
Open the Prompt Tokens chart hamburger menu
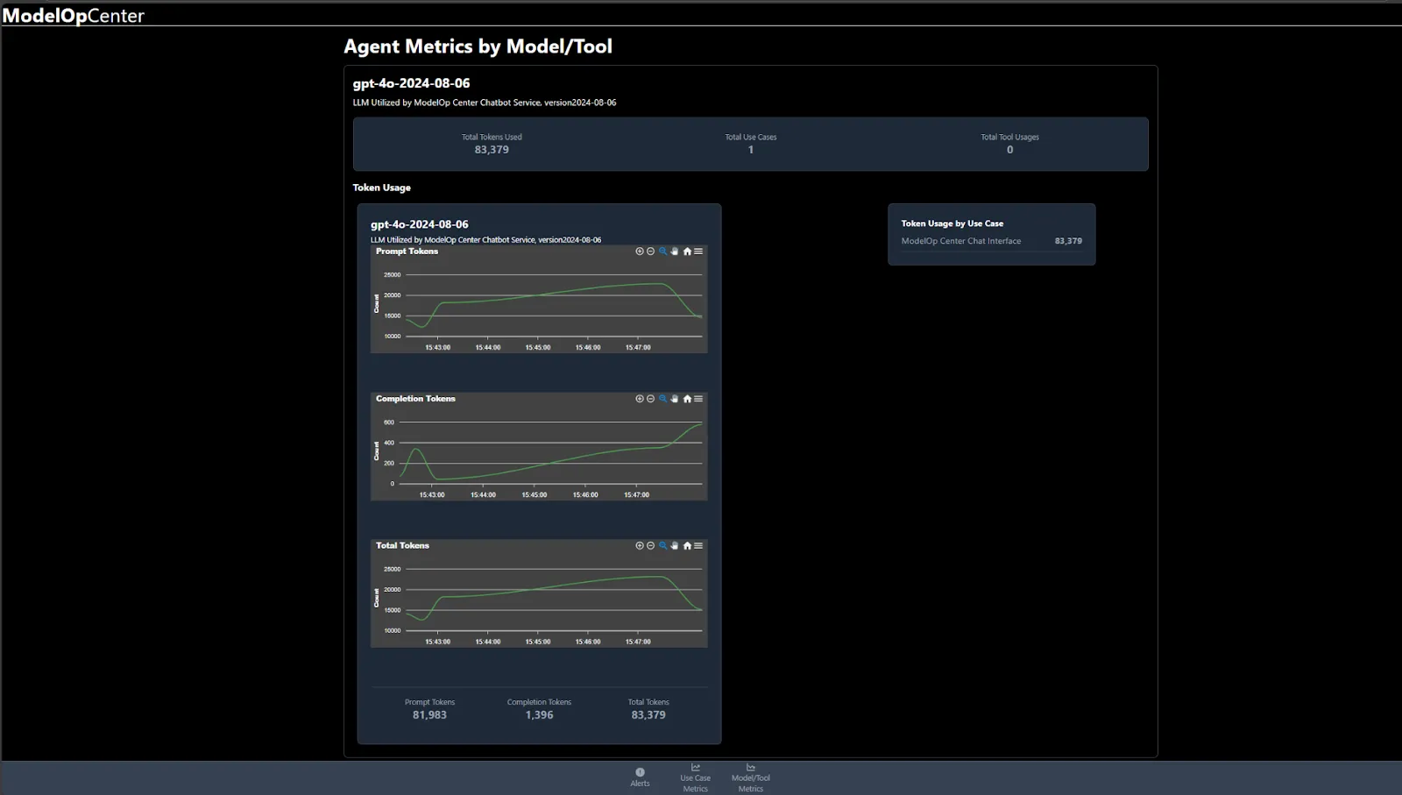click(x=698, y=252)
